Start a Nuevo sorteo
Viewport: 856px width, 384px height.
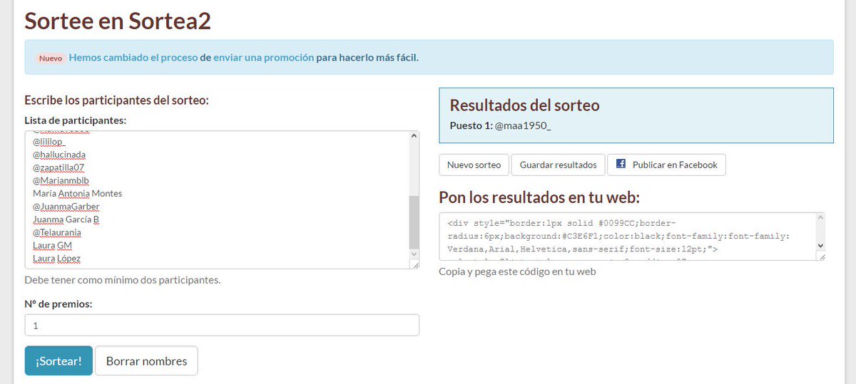point(474,165)
